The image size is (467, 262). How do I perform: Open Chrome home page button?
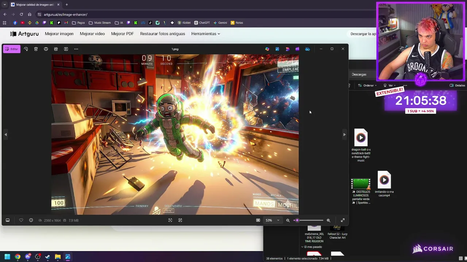(x=30, y=15)
